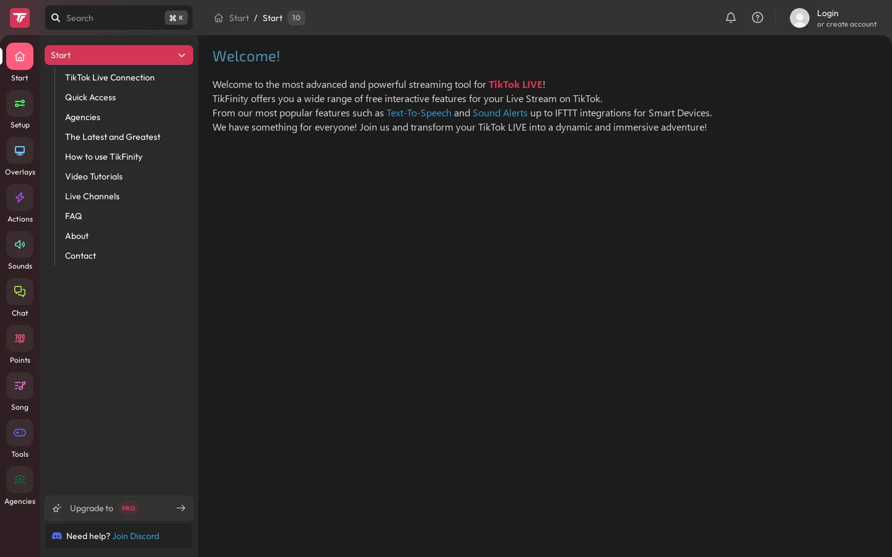Open the Actions lightning icon

(x=20, y=198)
